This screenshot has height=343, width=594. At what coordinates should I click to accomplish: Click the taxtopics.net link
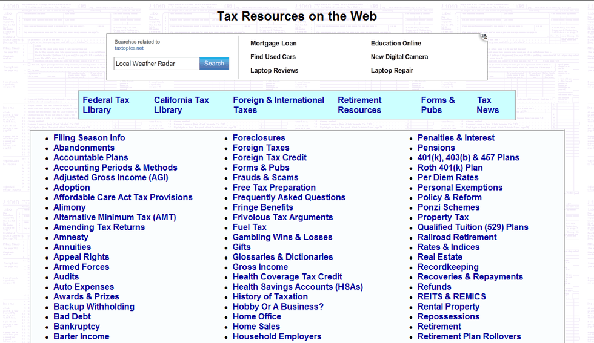pos(129,48)
